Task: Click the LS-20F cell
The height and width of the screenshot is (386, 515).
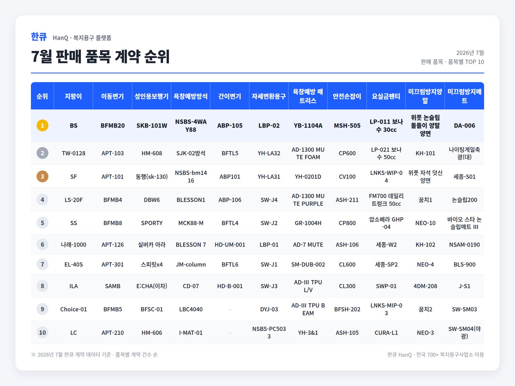Action: pos(74,200)
